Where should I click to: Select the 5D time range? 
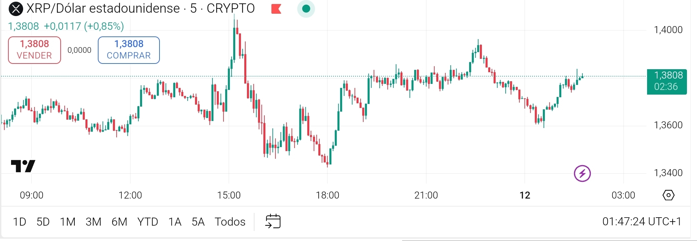pos(43,222)
